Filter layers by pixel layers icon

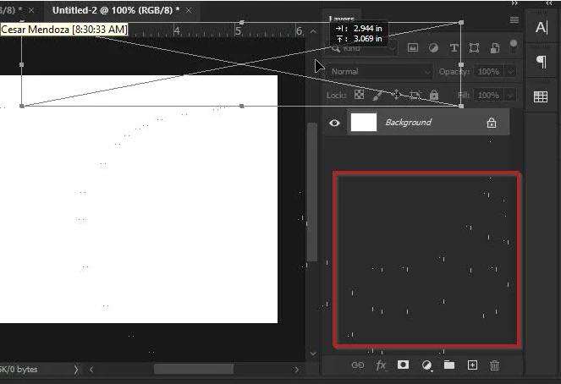point(413,47)
